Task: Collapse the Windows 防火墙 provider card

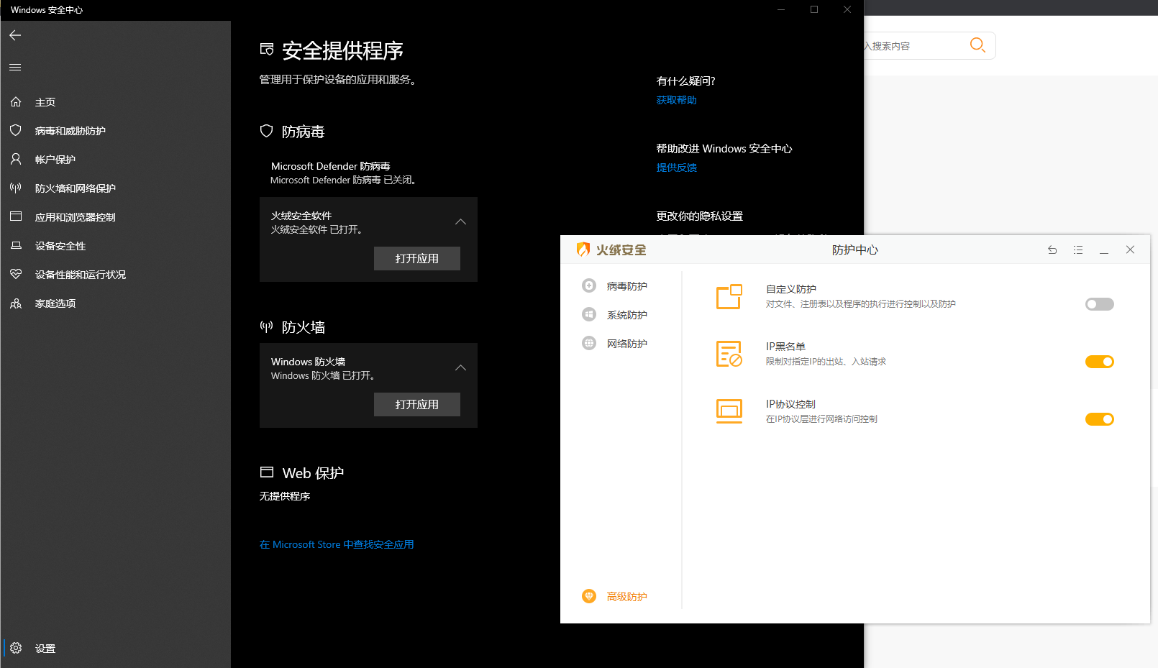Action: click(461, 368)
